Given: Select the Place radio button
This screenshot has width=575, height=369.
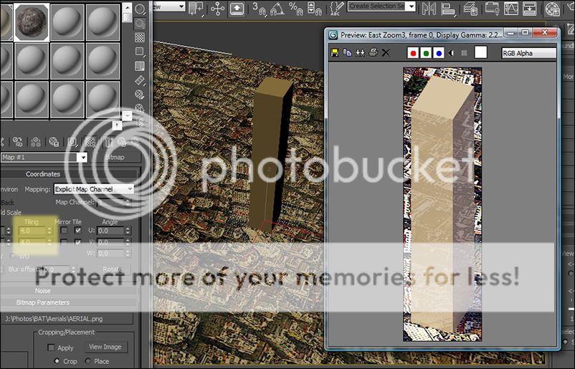Looking at the screenshot, I should 87,361.
